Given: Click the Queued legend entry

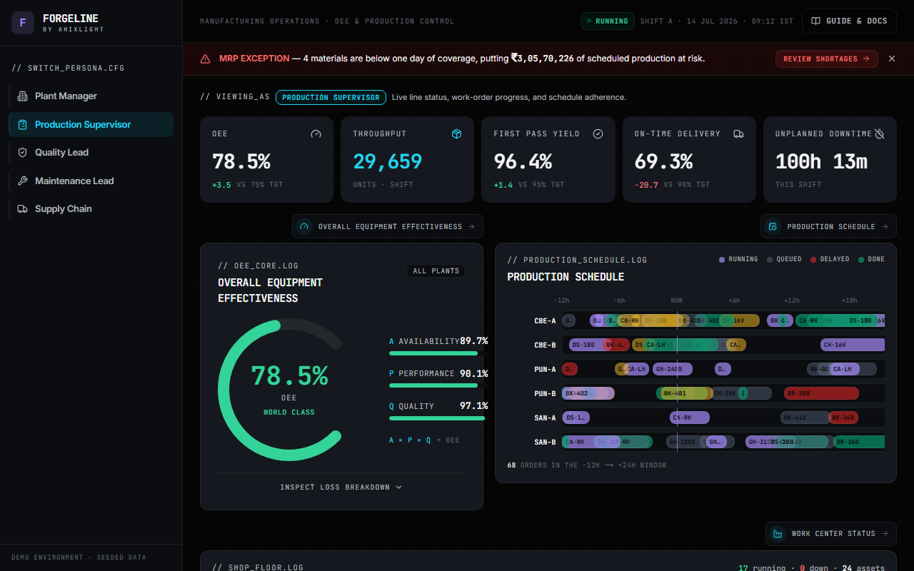Looking at the screenshot, I should tap(784, 260).
